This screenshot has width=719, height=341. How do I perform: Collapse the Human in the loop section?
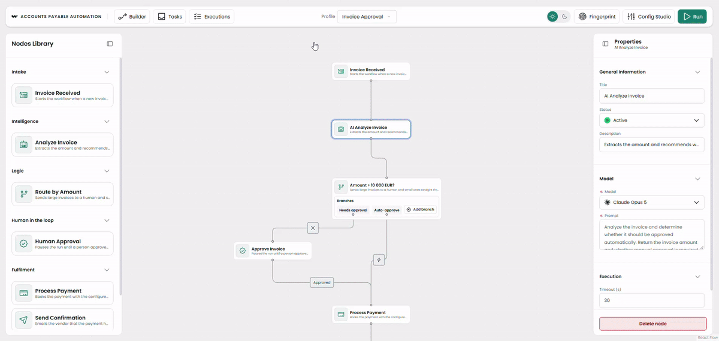(107, 220)
